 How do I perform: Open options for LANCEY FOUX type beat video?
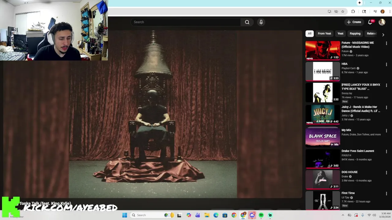pyautogui.click(x=386, y=85)
